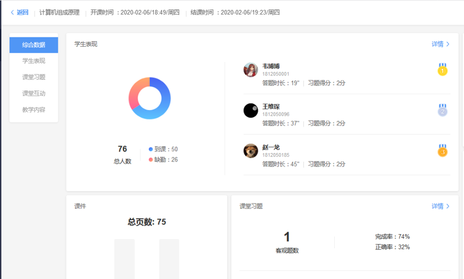Click the blue 到课 legend dot

151,149
